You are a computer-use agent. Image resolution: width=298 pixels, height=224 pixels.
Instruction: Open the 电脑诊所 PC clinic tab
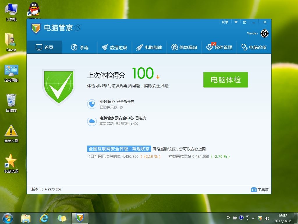pos(254,47)
